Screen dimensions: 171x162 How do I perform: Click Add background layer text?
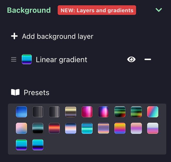coord(58,36)
